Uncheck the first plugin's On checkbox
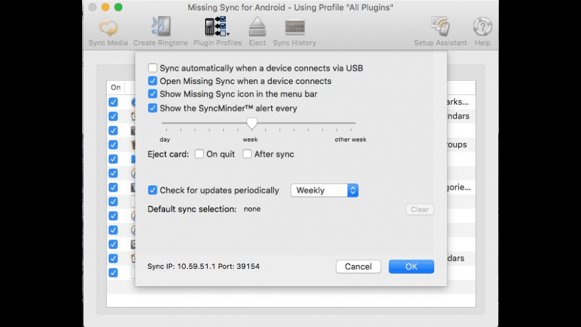 pyautogui.click(x=113, y=102)
